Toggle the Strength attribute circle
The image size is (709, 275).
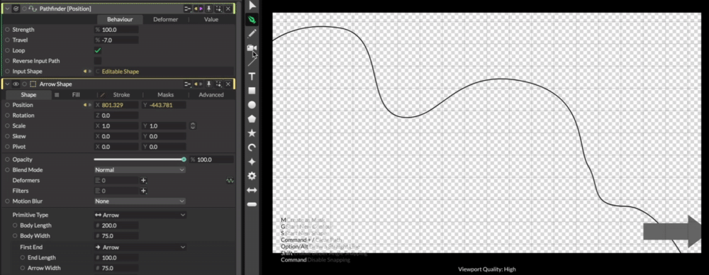pos(7,29)
